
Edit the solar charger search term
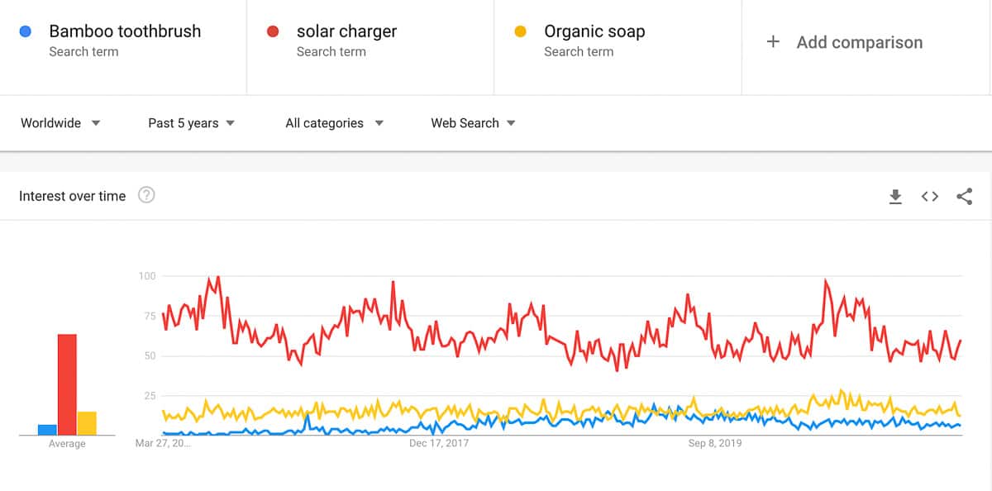tap(347, 32)
